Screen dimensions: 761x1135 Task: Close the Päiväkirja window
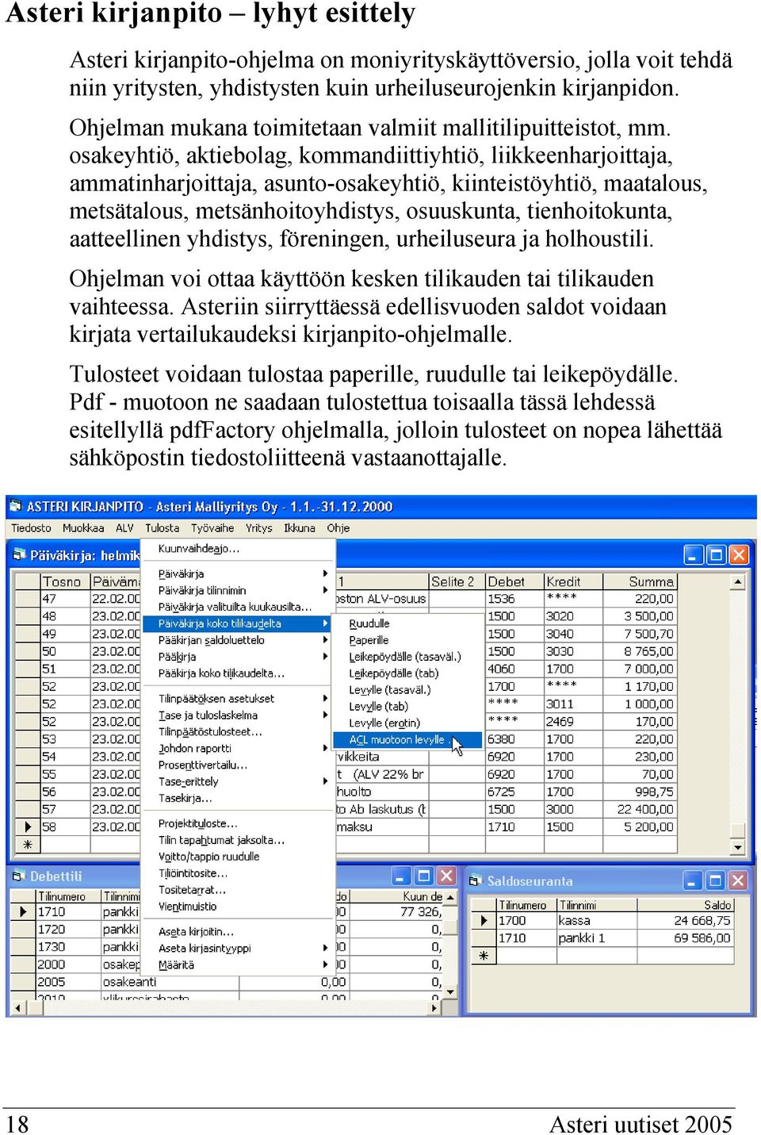point(738,554)
